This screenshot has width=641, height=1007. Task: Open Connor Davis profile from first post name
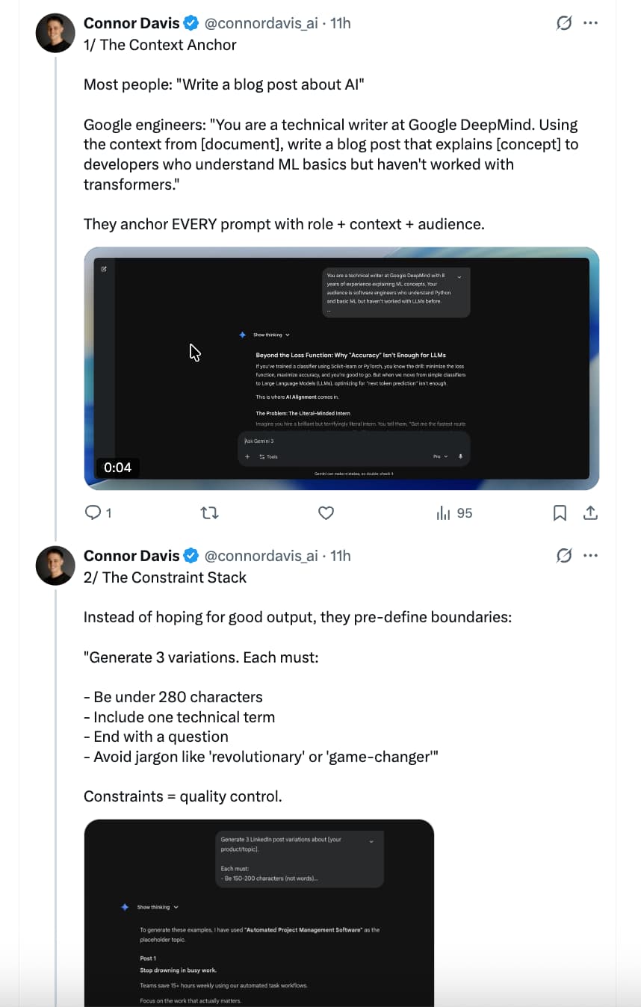[131, 23]
